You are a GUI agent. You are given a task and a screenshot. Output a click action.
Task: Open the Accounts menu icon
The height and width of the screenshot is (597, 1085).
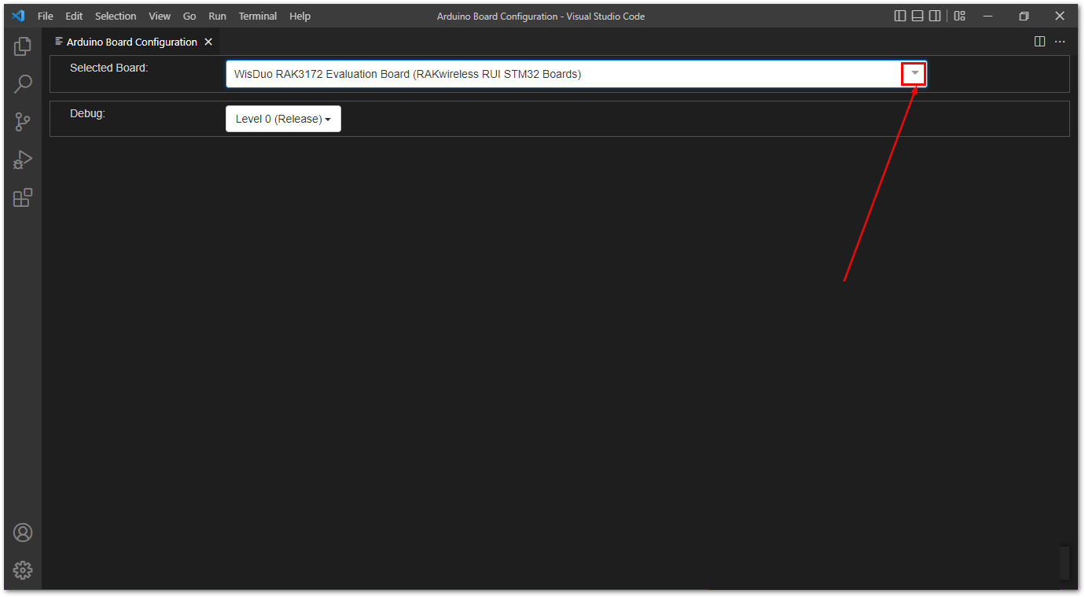click(x=23, y=533)
